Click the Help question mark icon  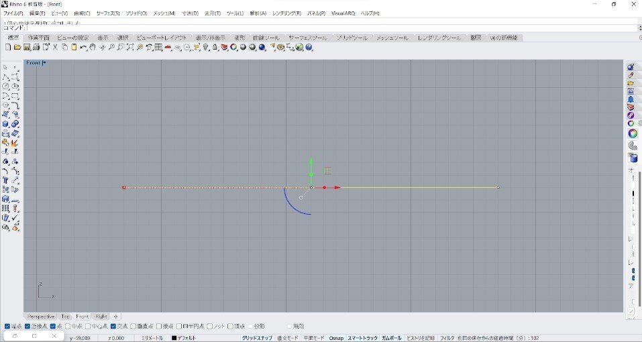pyautogui.click(x=309, y=47)
